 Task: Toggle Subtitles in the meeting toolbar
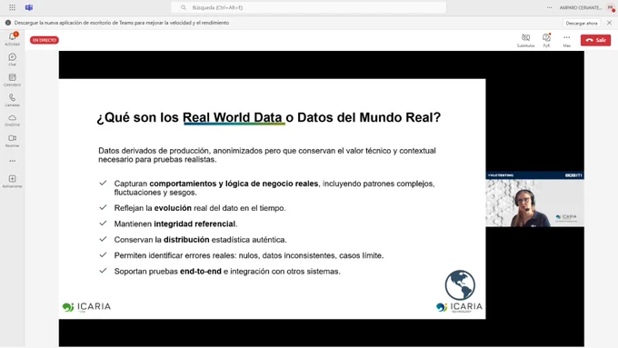click(x=525, y=40)
